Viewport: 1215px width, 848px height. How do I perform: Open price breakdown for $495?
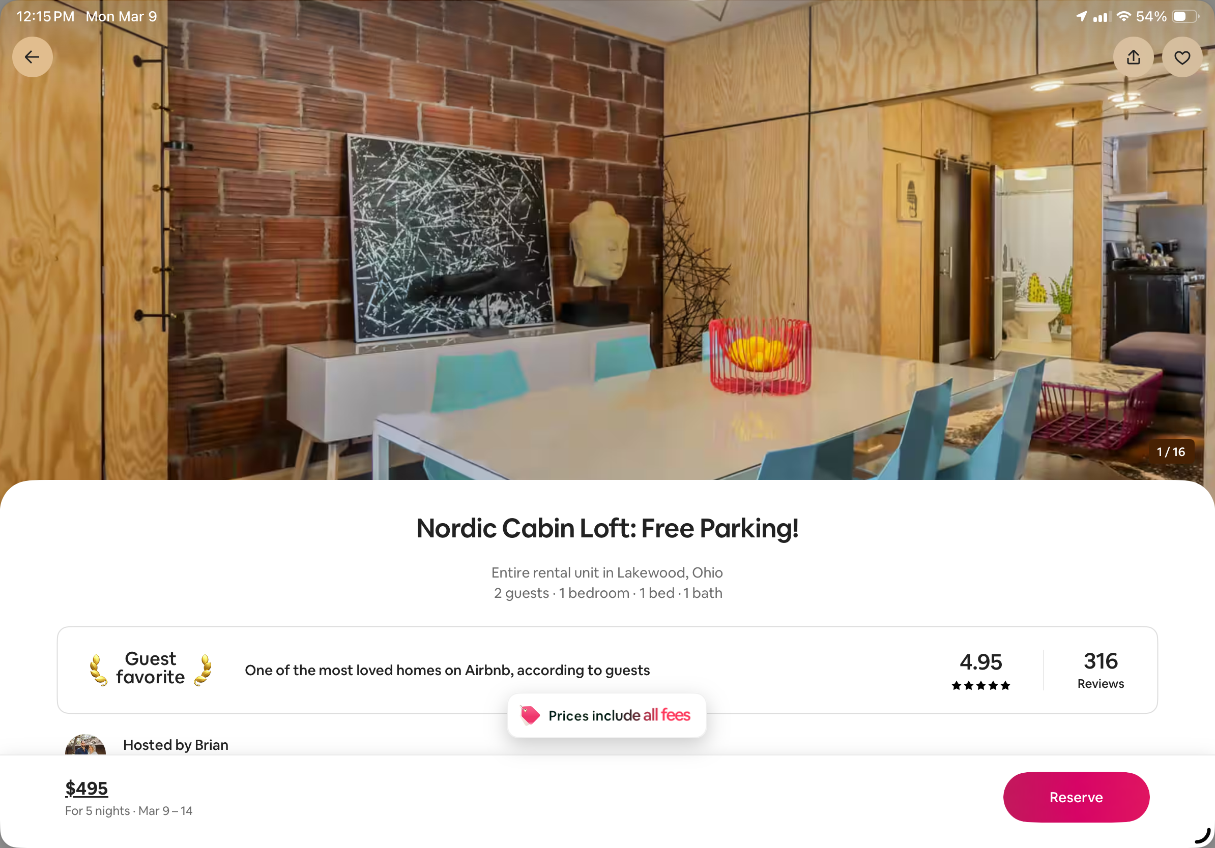[x=86, y=788]
